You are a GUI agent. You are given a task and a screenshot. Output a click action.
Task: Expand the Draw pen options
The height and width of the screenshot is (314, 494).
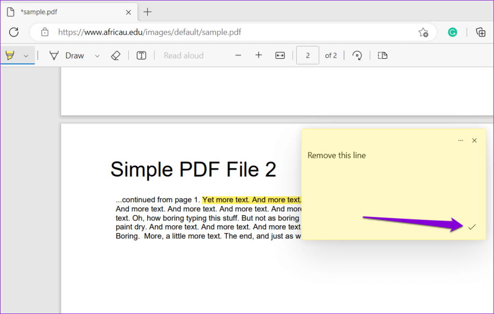97,55
